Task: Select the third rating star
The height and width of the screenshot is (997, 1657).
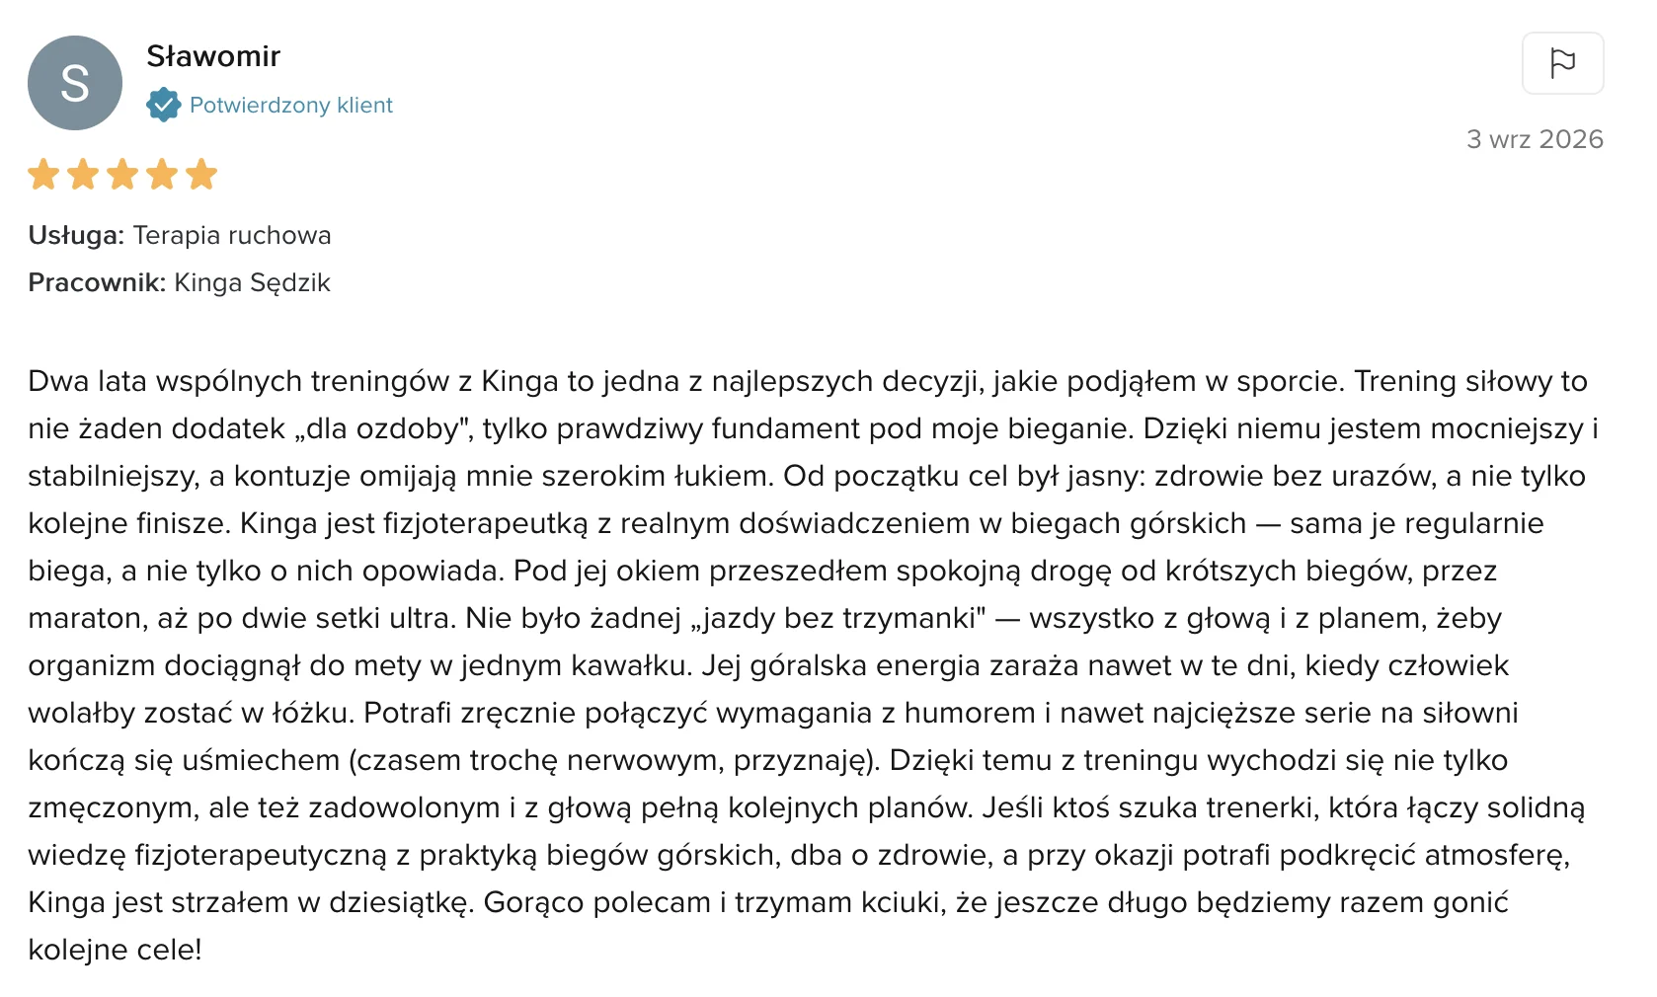Action: 122,175
